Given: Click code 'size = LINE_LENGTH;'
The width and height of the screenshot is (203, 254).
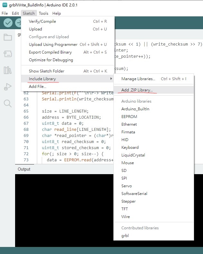Looking at the screenshot, I should click(65, 111).
